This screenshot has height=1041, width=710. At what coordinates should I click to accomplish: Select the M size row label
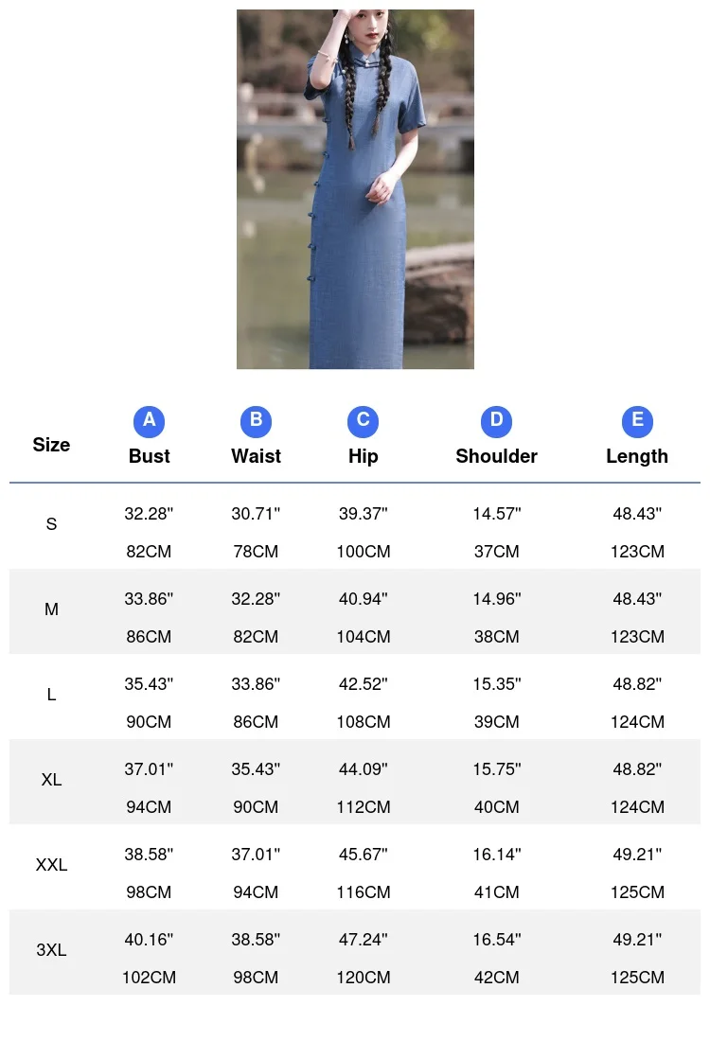(51, 609)
